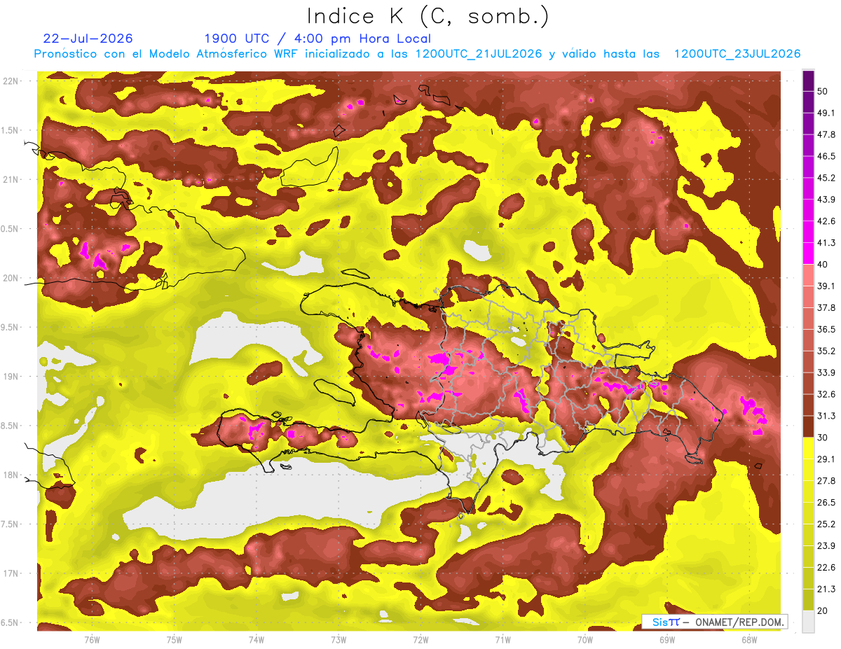The image size is (841, 649).
Task: Click the '47.8' color bar value
Action: point(826,134)
